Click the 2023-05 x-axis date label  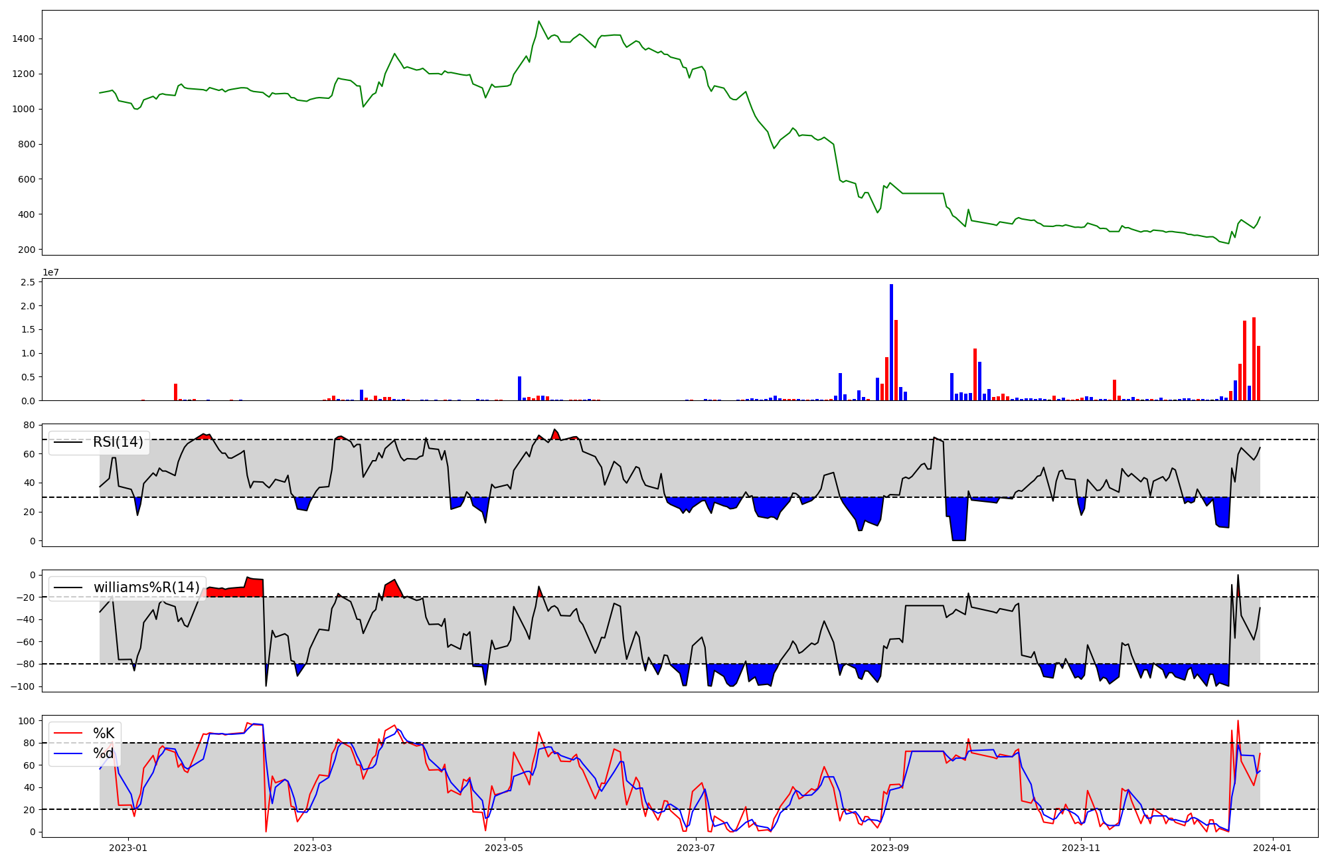coord(504,848)
